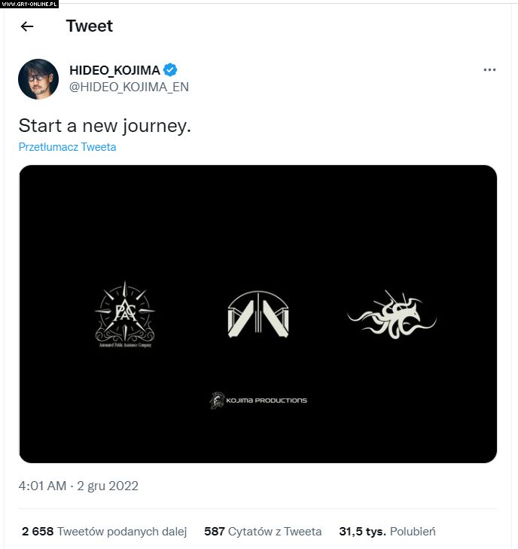
Task: Open the HIDEO_KOJIMA display name link
Action: click(114, 70)
